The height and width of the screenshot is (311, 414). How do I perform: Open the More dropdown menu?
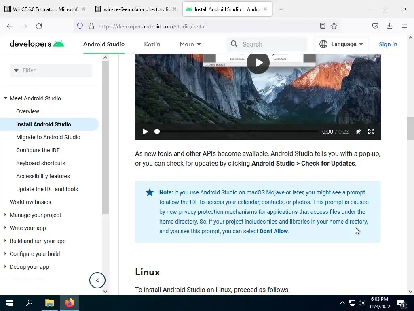pos(190,44)
